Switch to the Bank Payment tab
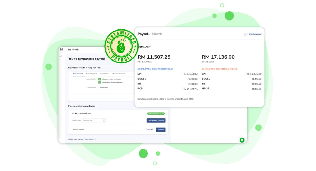This screenshot has width=316, height=171. point(78,74)
